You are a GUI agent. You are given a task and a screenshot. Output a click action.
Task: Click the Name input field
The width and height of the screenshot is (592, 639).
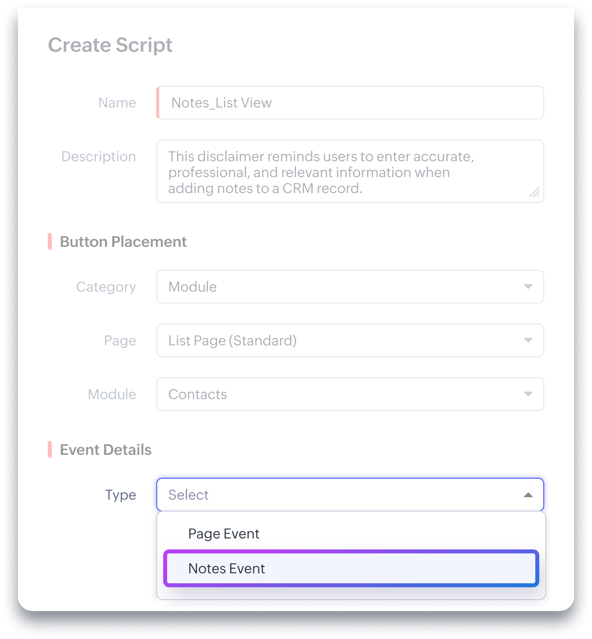[x=350, y=103]
